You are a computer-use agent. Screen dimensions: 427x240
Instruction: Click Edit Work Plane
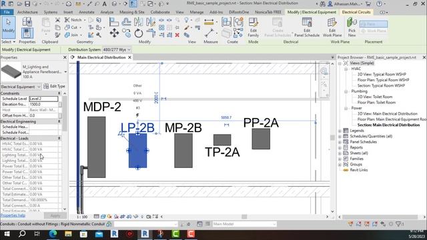pos(332,27)
